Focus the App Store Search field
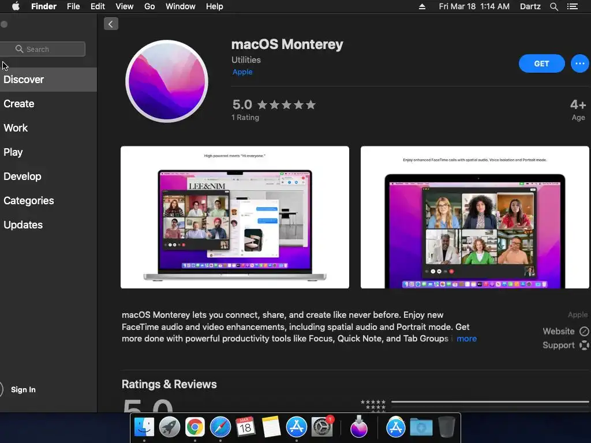 click(x=42, y=49)
